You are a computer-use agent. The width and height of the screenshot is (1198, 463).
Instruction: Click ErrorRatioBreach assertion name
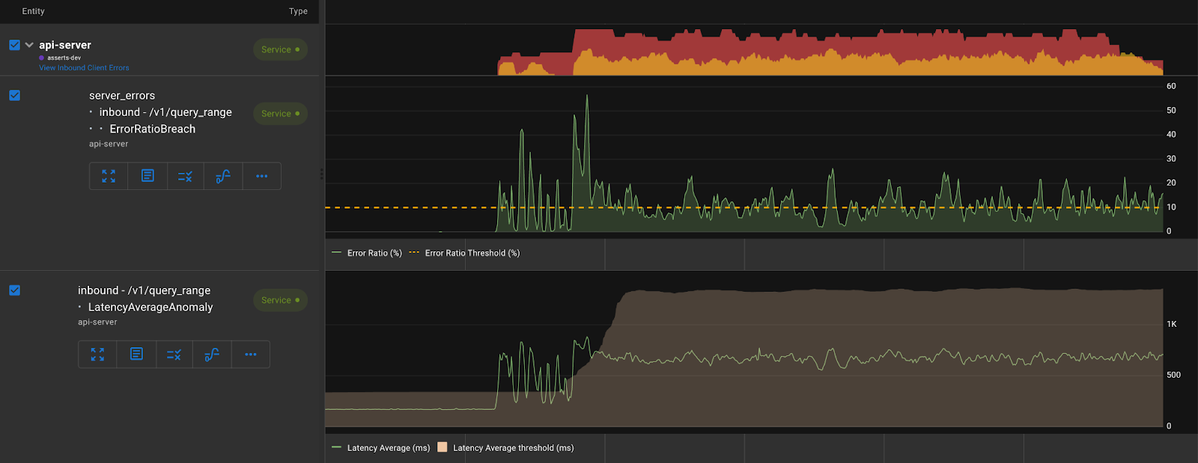click(153, 129)
